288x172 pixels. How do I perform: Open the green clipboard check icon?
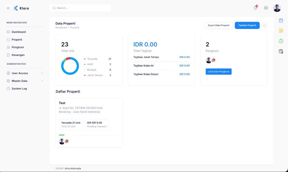coord(281,41)
